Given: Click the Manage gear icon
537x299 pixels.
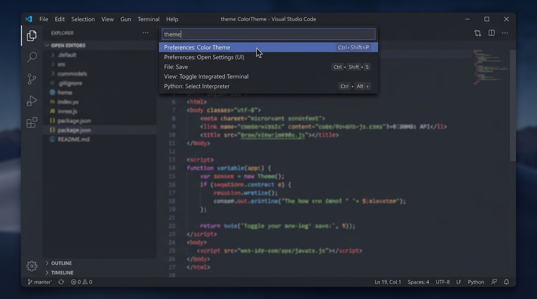Looking at the screenshot, I should pos(32,266).
